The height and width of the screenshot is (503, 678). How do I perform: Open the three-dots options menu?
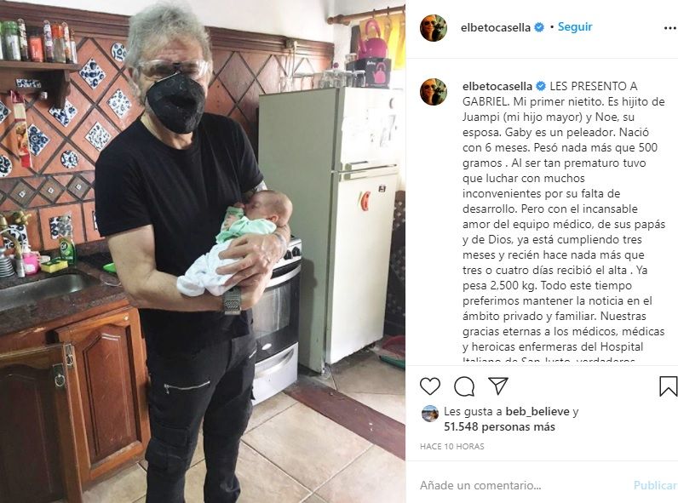(x=669, y=28)
